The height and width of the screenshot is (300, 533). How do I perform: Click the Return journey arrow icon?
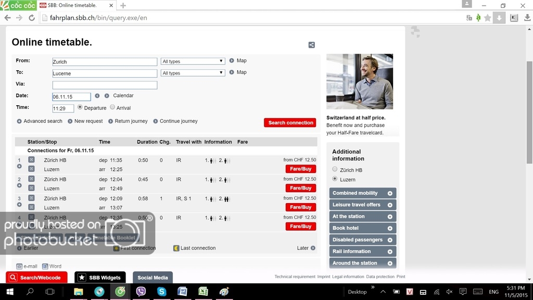[x=110, y=121]
